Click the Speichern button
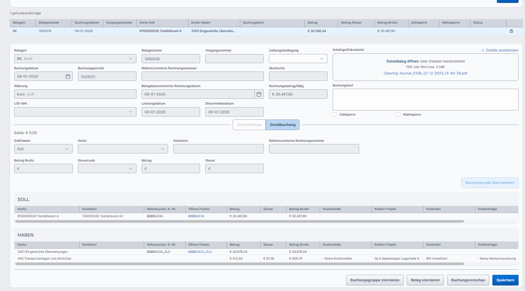The height and width of the screenshot is (291, 525). [x=505, y=280]
